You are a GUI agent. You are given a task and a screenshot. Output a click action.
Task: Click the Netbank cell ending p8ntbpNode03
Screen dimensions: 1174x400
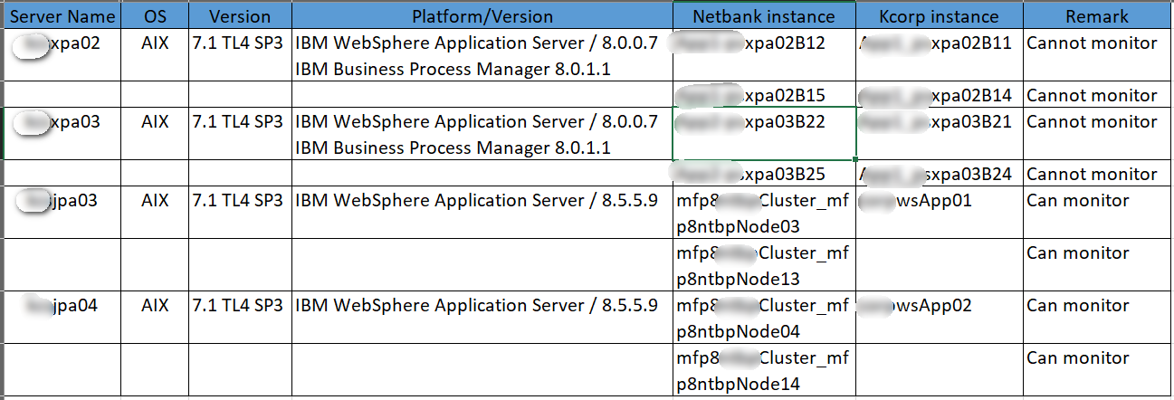[764, 213]
